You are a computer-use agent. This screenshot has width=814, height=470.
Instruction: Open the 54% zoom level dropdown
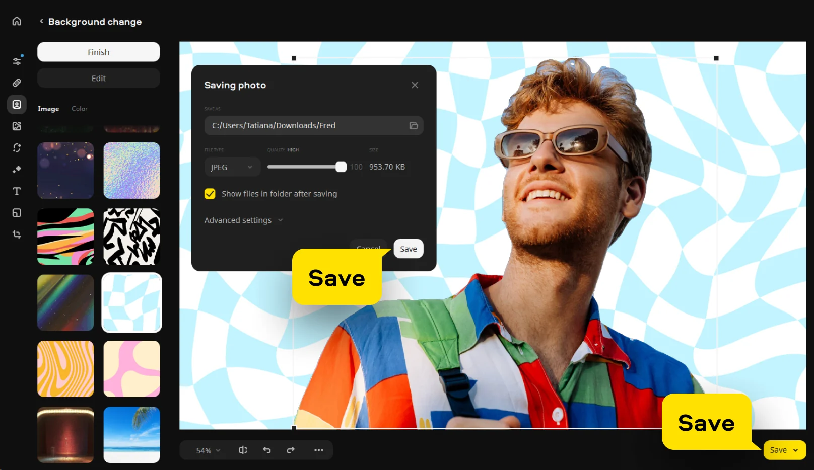click(208, 450)
